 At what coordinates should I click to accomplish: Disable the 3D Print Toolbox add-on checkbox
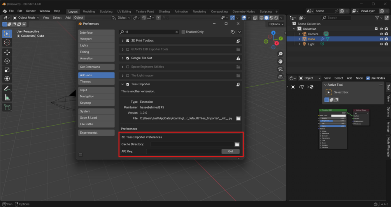pyautogui.click(x=128, y=41)
